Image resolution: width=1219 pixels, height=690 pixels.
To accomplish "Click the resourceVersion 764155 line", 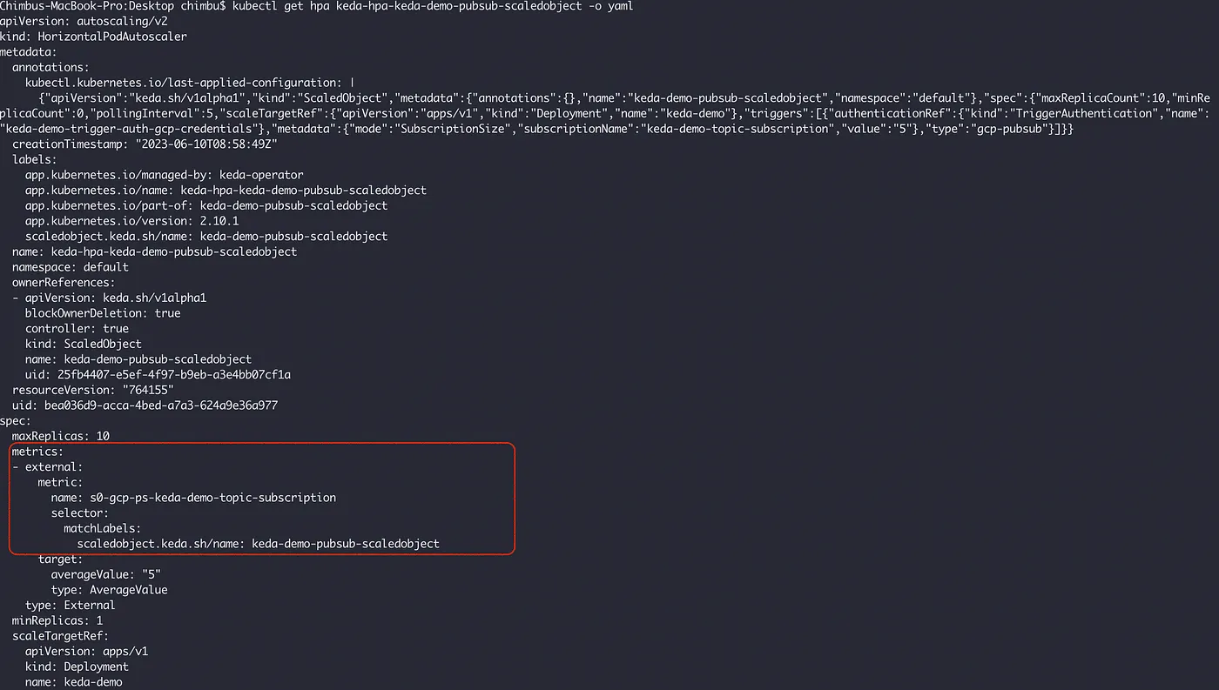I will [93, 390].
